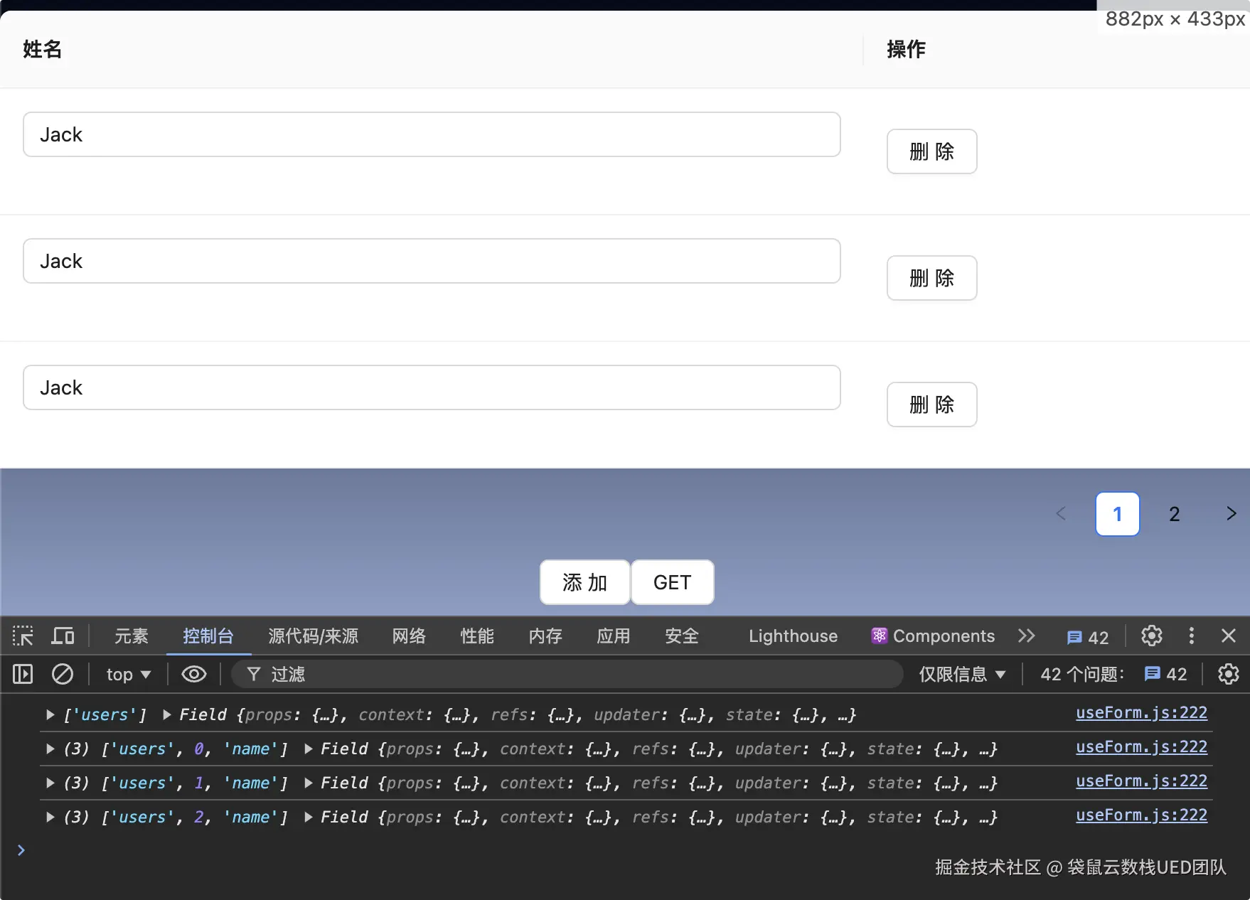Viewport: 1250px width, 900px height.
Task: Show more DevTools tabs via double chevron
Action: coord(1026,636)
